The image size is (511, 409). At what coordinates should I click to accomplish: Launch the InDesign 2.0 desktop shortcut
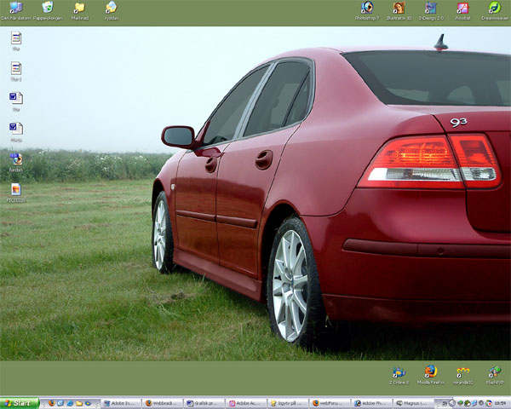coord(431,11)
